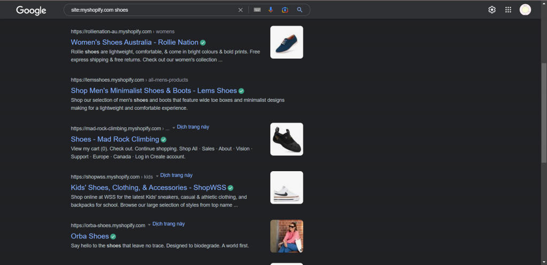Click the rollienation-au.myshopify.com URL text
This screenshot has width=547, height=265.
tap(111, 31)
